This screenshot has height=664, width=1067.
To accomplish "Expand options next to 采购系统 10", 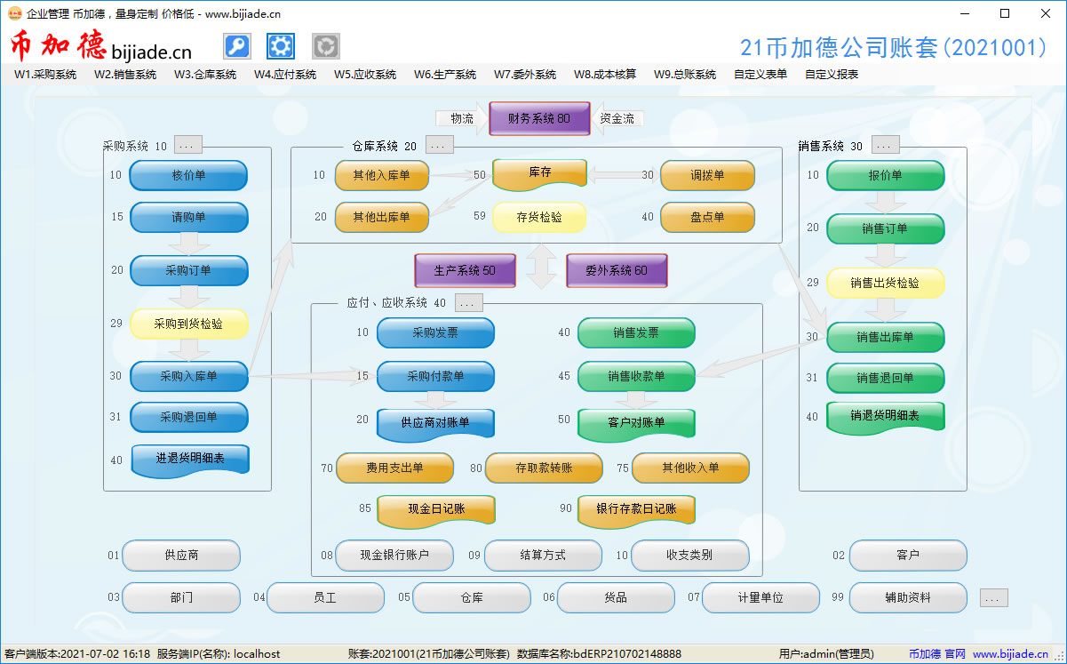I will point(187,144).
